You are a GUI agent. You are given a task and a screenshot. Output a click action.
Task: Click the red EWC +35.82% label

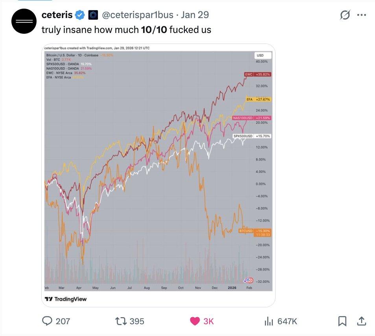(257, 74)
